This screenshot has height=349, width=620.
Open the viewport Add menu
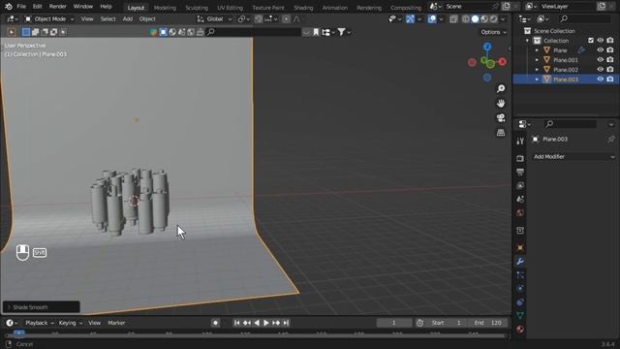(127, 19)
